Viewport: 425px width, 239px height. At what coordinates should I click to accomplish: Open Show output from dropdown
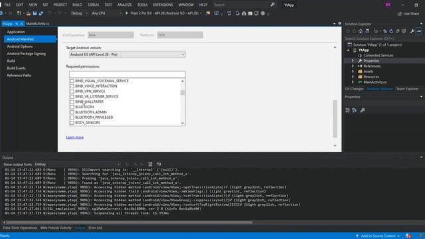77,164
